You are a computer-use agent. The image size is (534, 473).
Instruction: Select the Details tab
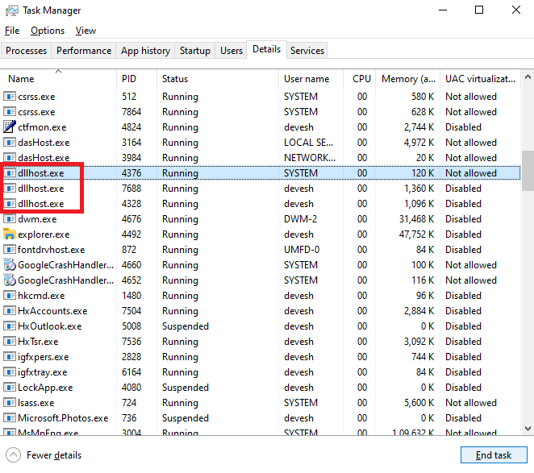tap(266, 49)
